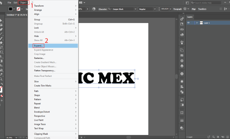Open the fill swatch dropdown arrow

(x=14, y=9)
